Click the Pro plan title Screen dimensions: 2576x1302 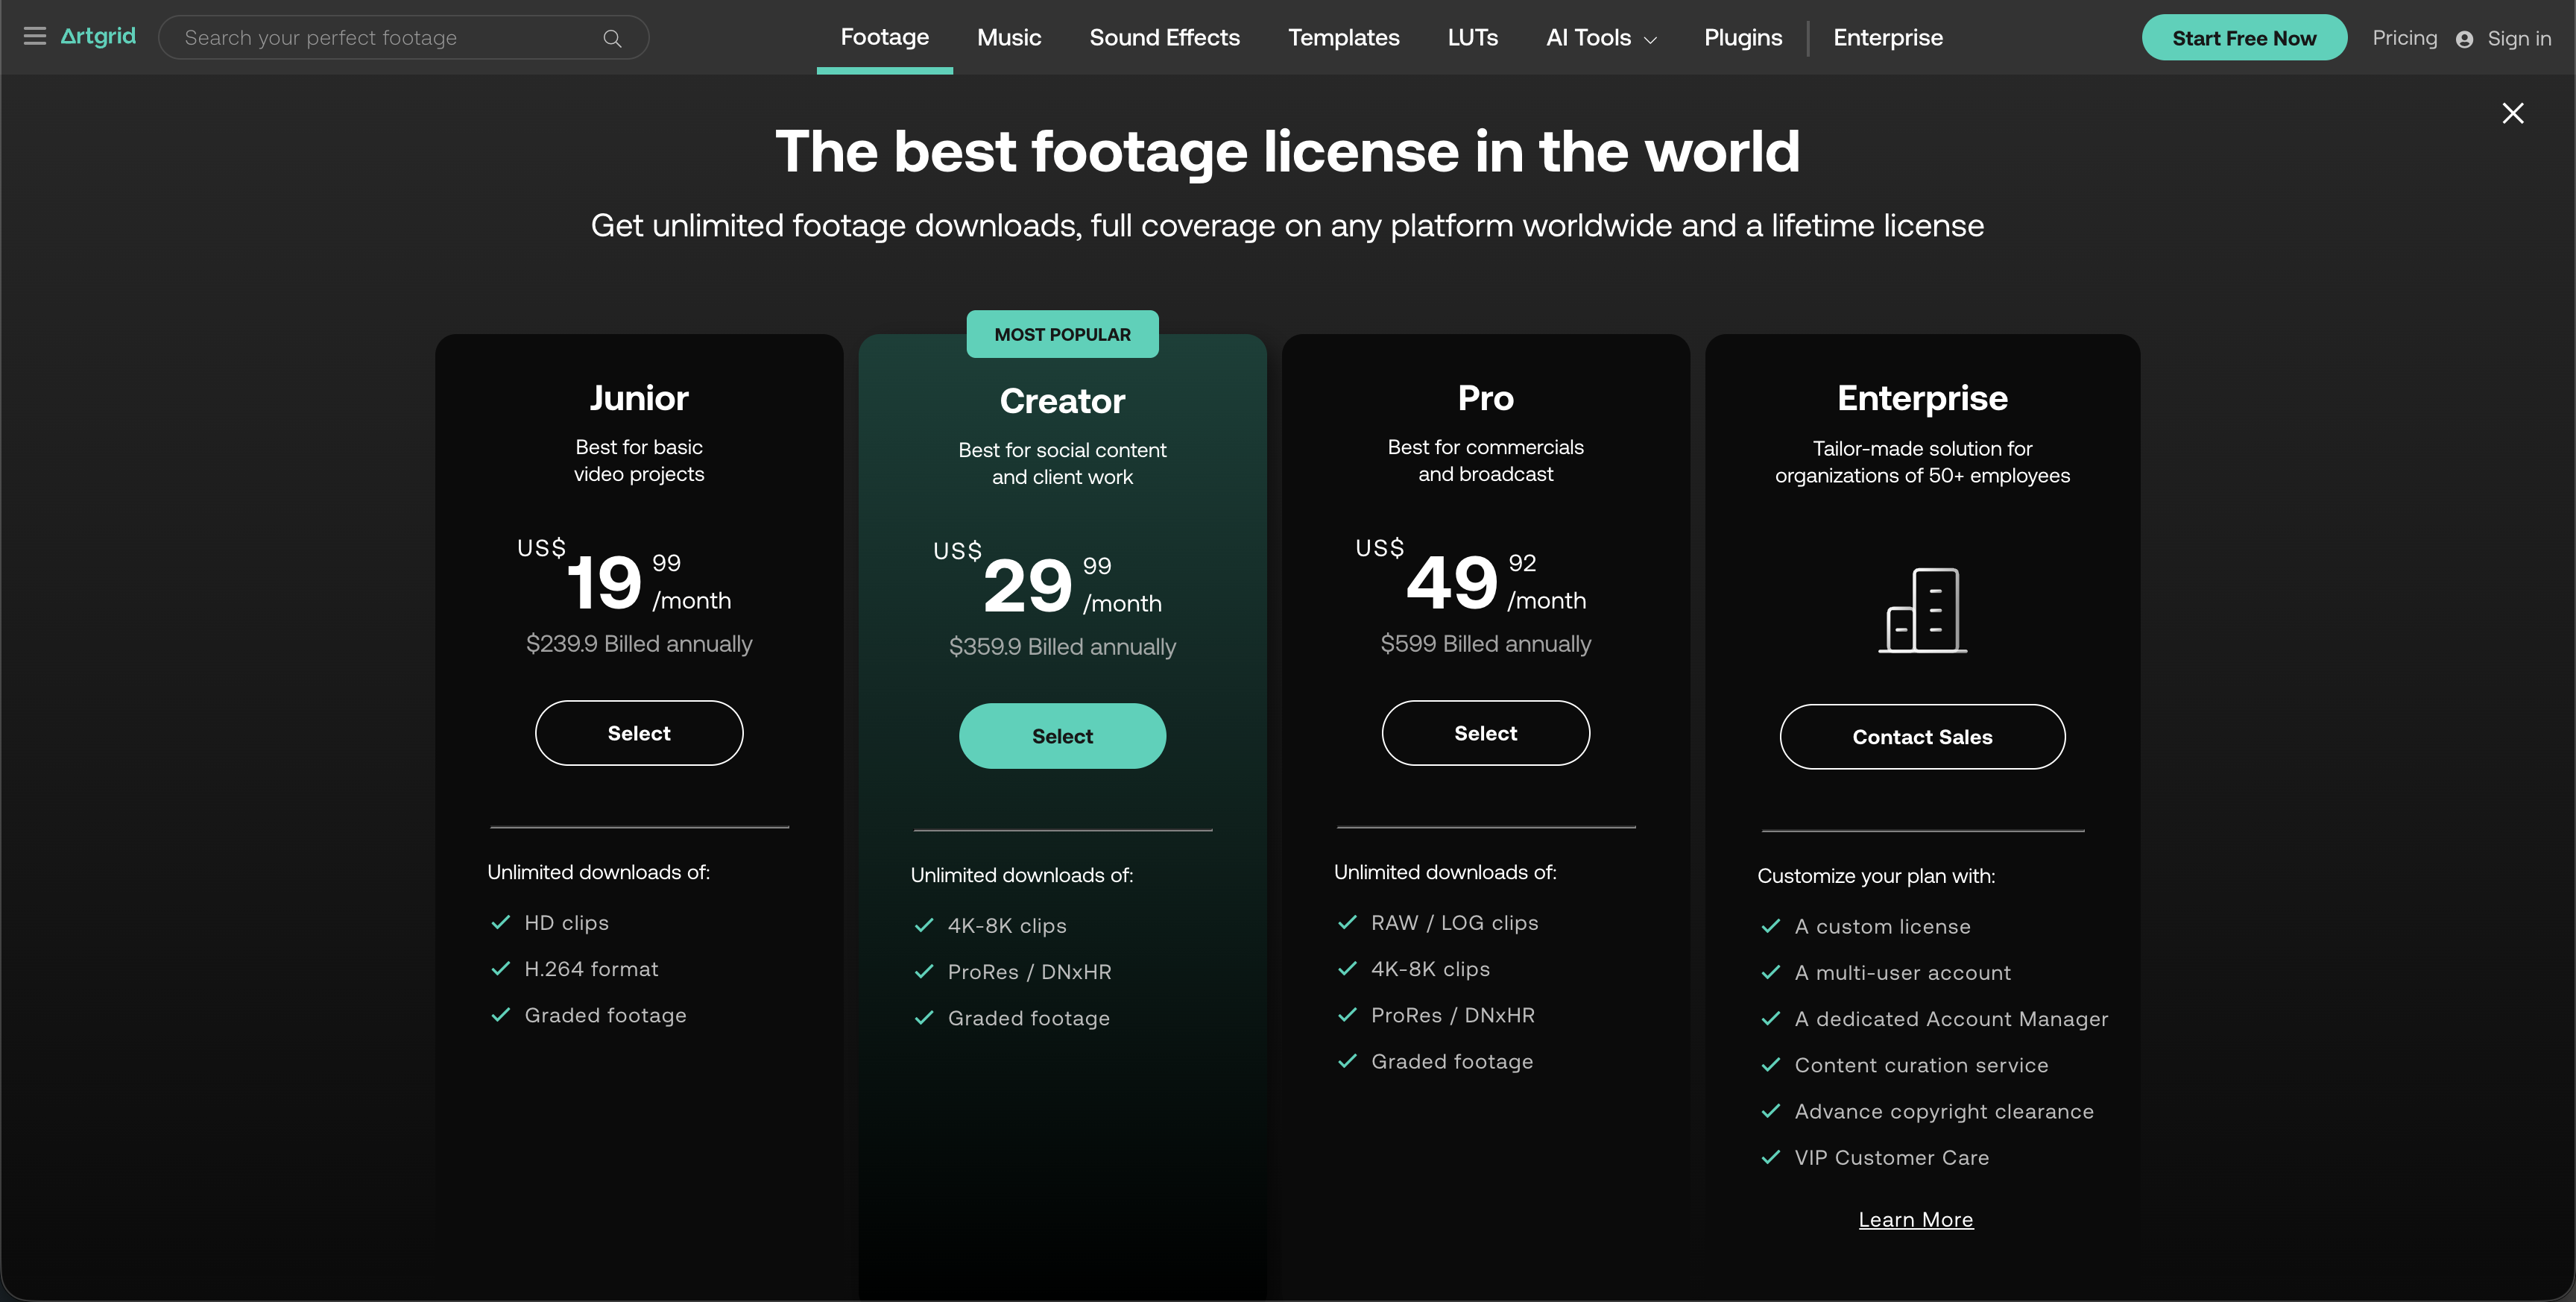click(x=1485, y=398)
